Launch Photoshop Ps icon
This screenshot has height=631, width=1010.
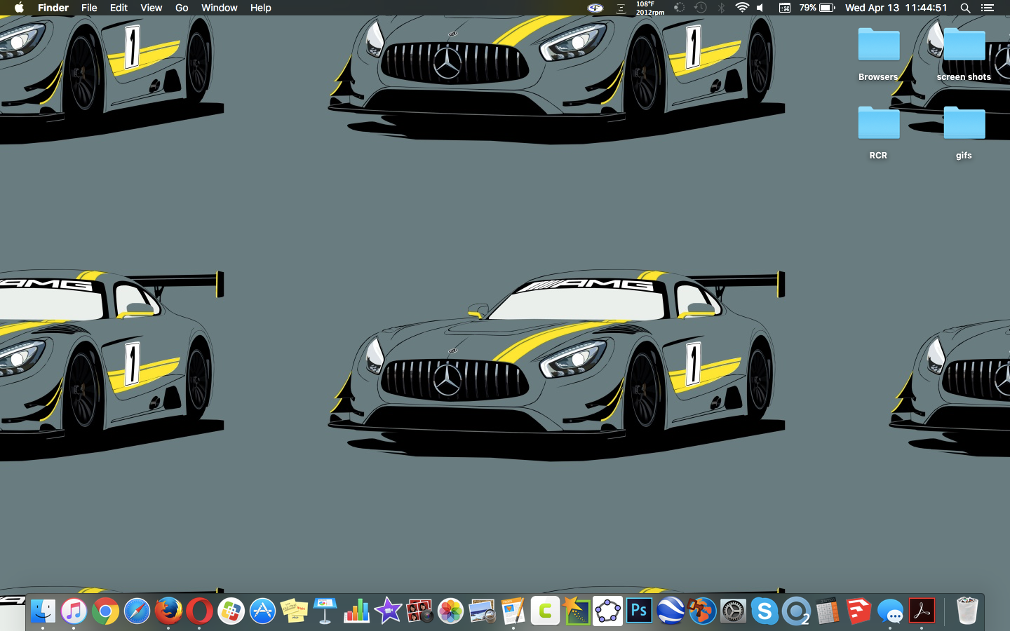[639, 611]
